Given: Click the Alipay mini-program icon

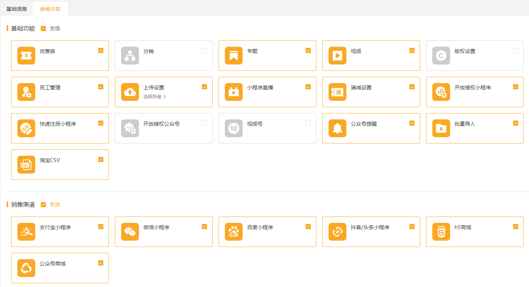Looking at the screenshot, I should (26, 232).
